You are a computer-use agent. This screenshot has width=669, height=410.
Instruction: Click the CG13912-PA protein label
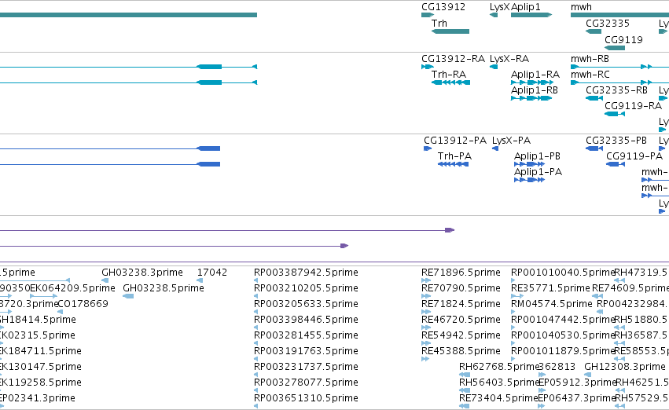click(455, 141)
